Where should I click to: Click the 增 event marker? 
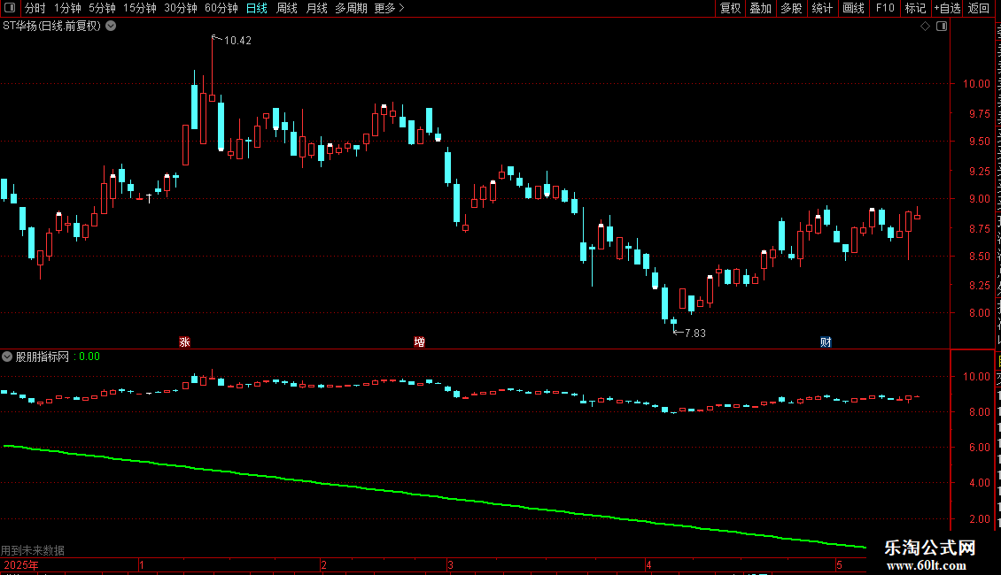coord(419,342)
